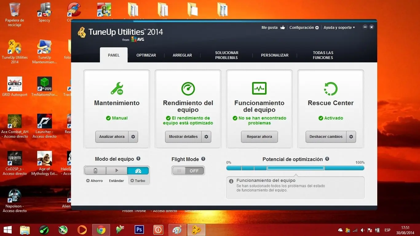
Task: Open gear settings next to Analizar ahora
Action: coord(133,137)
